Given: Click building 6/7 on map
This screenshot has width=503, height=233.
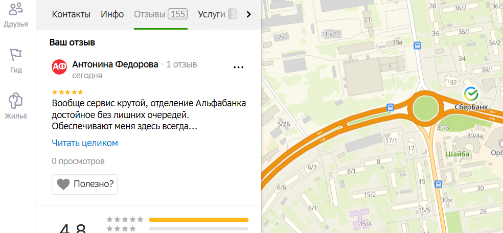Looking at the screenshot, I should [x=312, y=167].
